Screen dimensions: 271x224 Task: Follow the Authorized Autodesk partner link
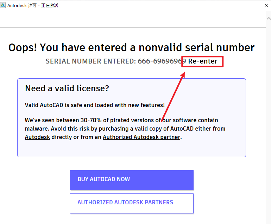(x=141, y=137)
